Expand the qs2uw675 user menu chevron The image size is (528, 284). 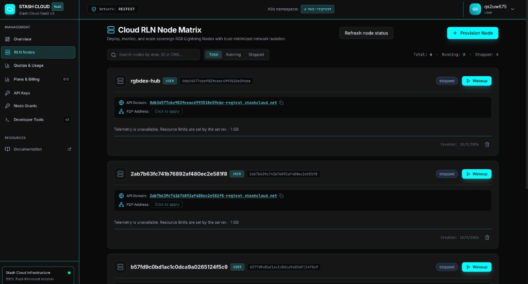[513, 9]
